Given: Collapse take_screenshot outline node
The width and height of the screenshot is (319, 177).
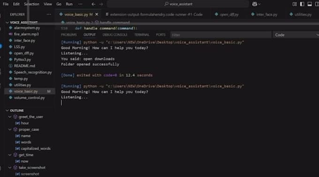Looking at the screenshot, I should [9, 168].
